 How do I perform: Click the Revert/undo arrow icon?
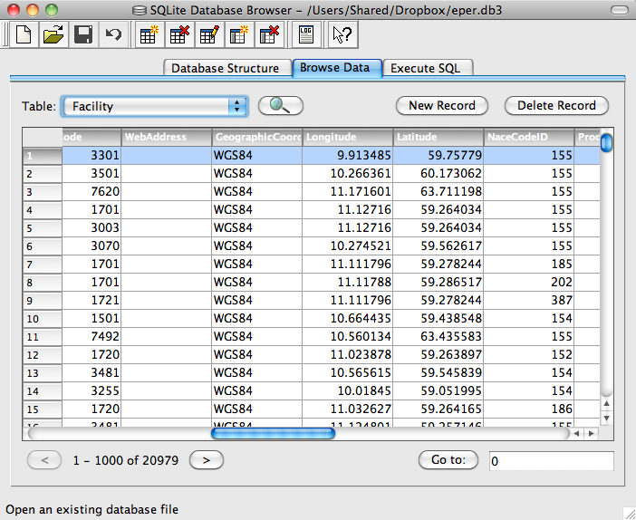tap(113, 36)
